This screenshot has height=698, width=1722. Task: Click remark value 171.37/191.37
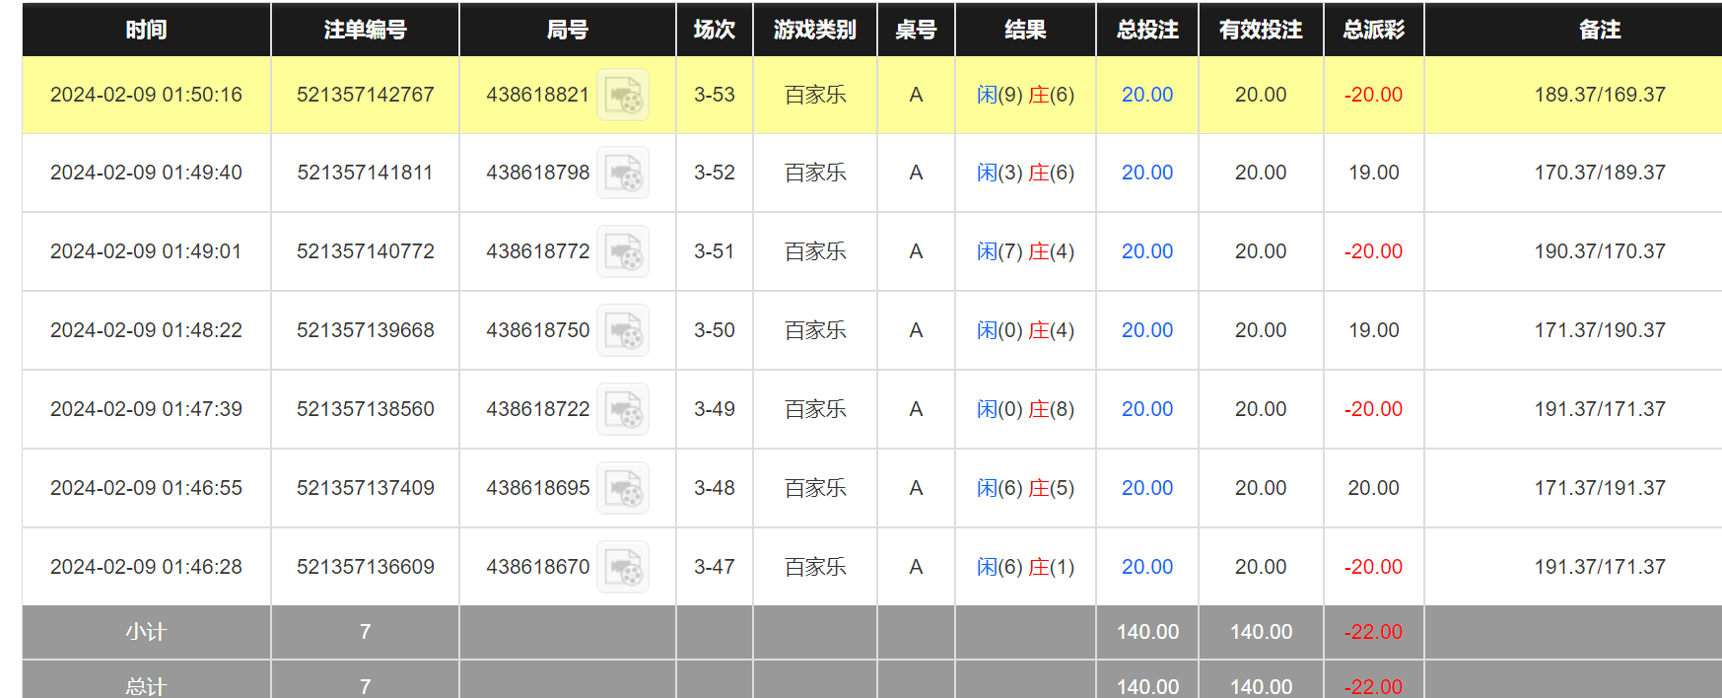pos(1600,488)
